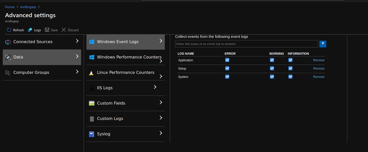Uncheck Error for the Application log
Screen dimensions: 368x152
tap(227, 60)
